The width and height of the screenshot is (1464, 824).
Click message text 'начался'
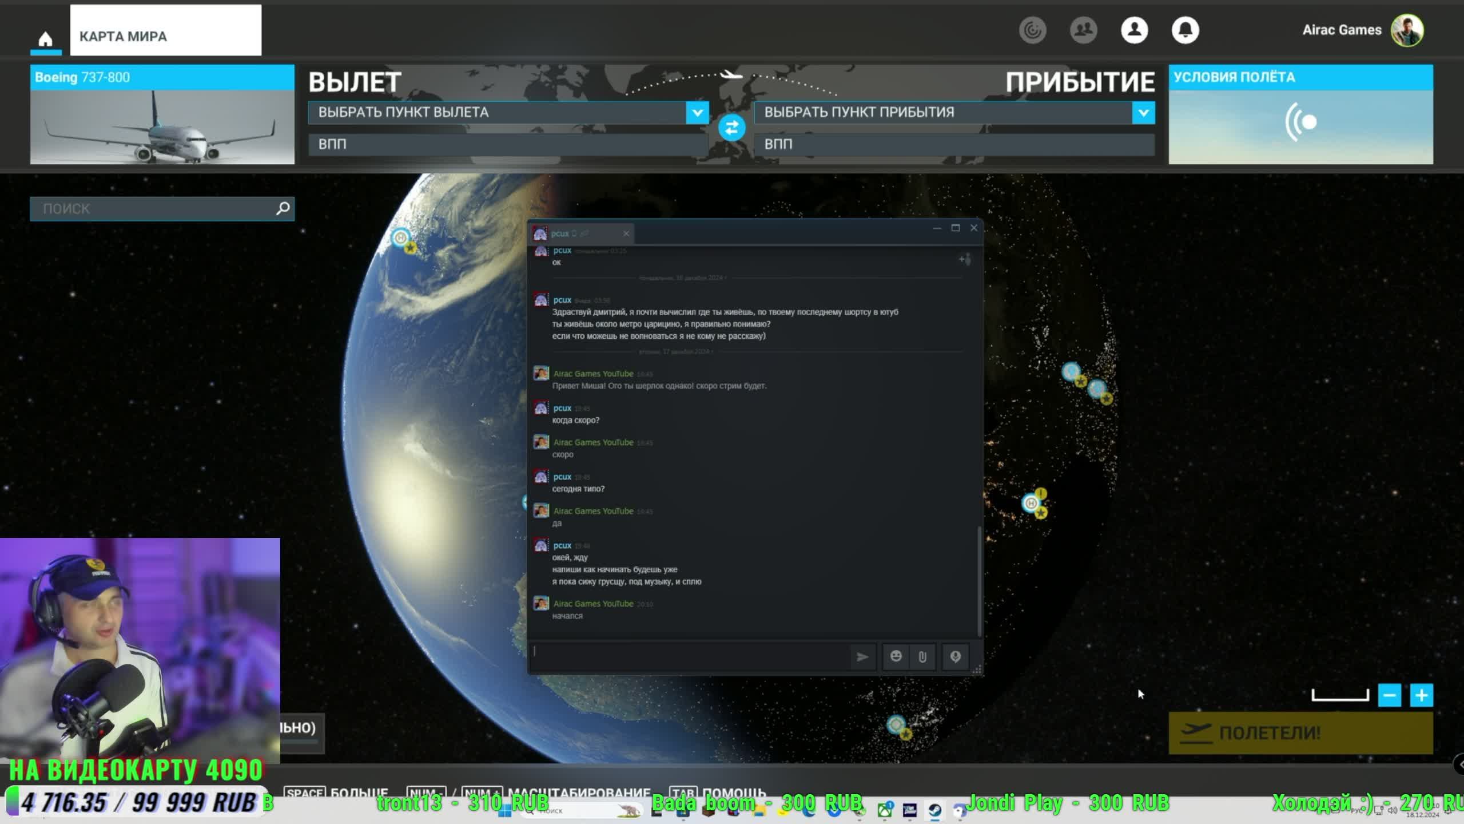coord(567,616)
